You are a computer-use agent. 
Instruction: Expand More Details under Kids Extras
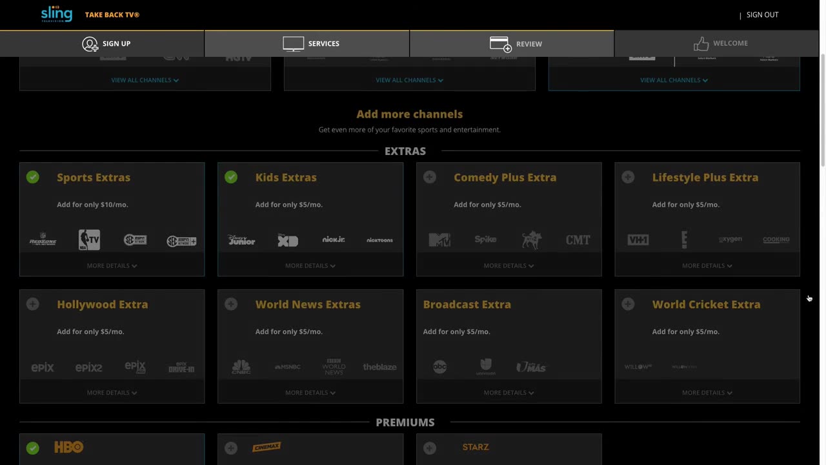pyautogui.click(x=310, y=265)
